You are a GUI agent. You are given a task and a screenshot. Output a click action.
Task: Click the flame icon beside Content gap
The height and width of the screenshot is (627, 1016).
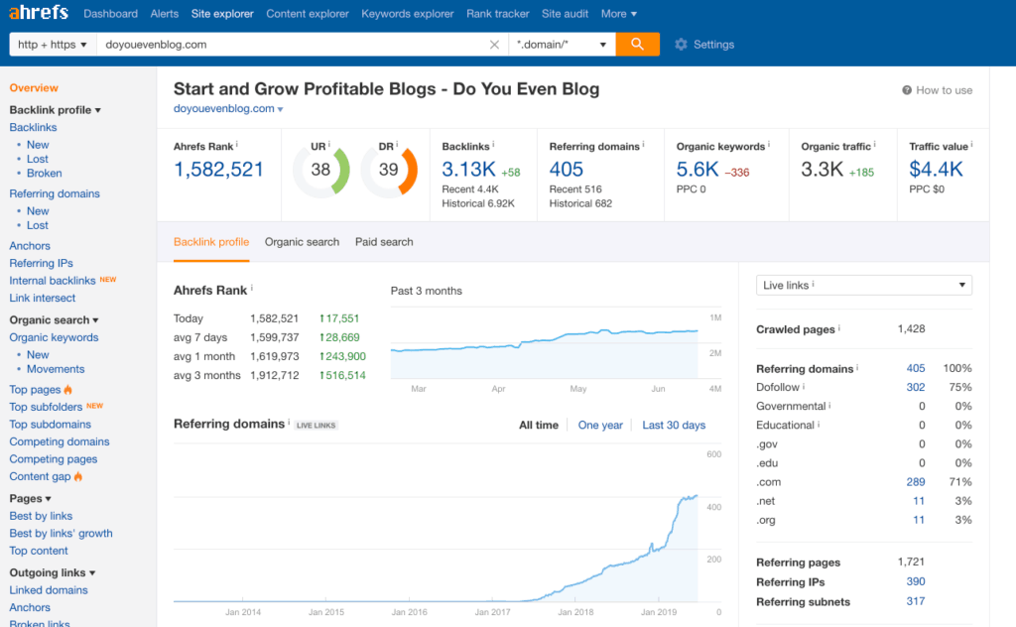pyautogui.click(x=78, y=476)
